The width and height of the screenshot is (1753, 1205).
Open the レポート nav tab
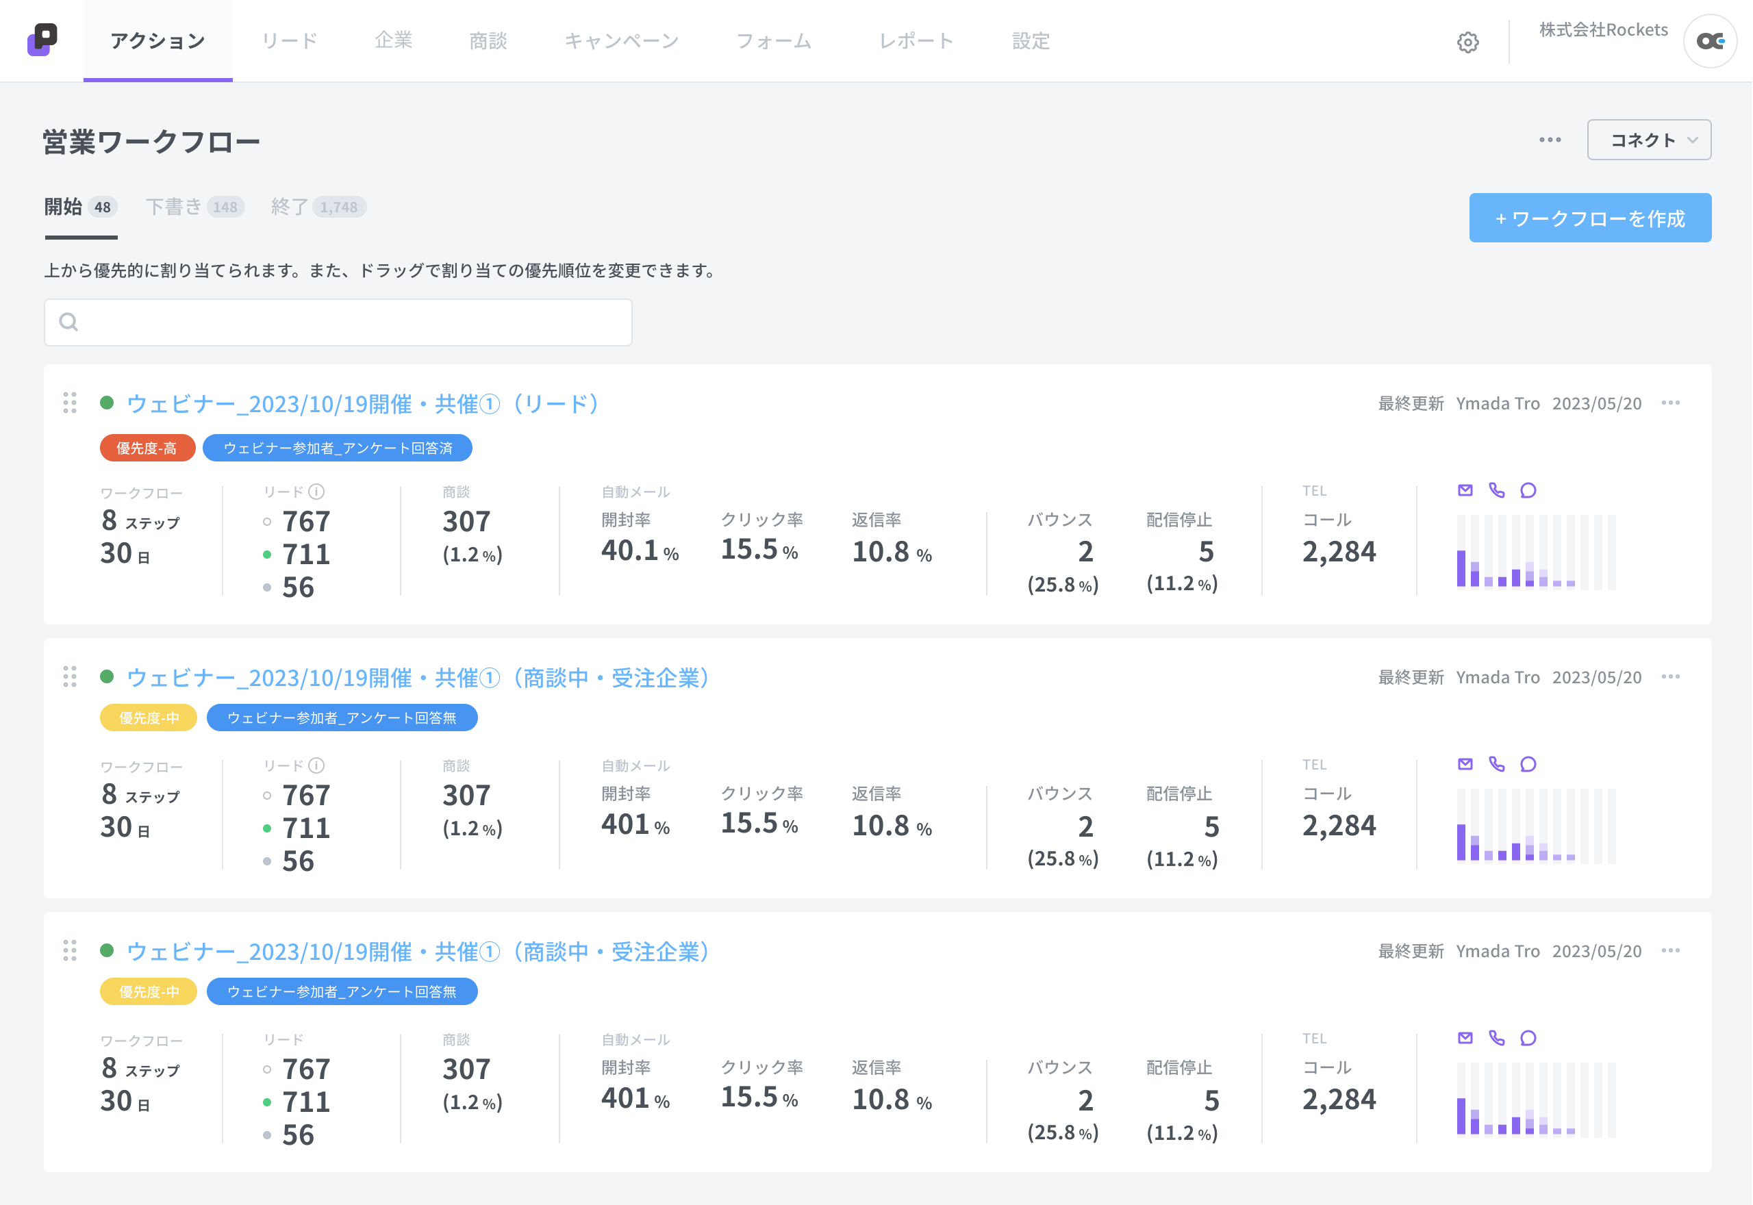click(916, 41)
